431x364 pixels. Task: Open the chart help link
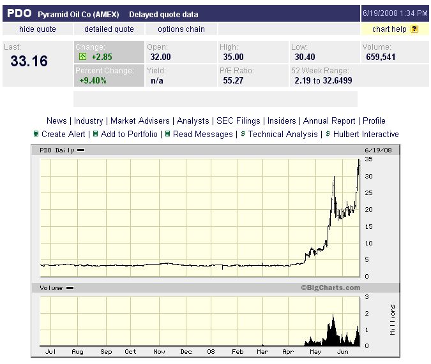pos(389,29)
